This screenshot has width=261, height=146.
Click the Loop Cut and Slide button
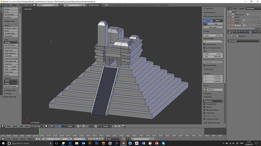[x=11, y=59]
